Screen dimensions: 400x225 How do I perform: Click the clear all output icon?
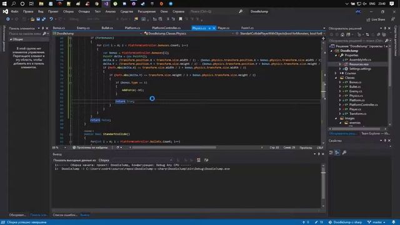click(199, 160)
